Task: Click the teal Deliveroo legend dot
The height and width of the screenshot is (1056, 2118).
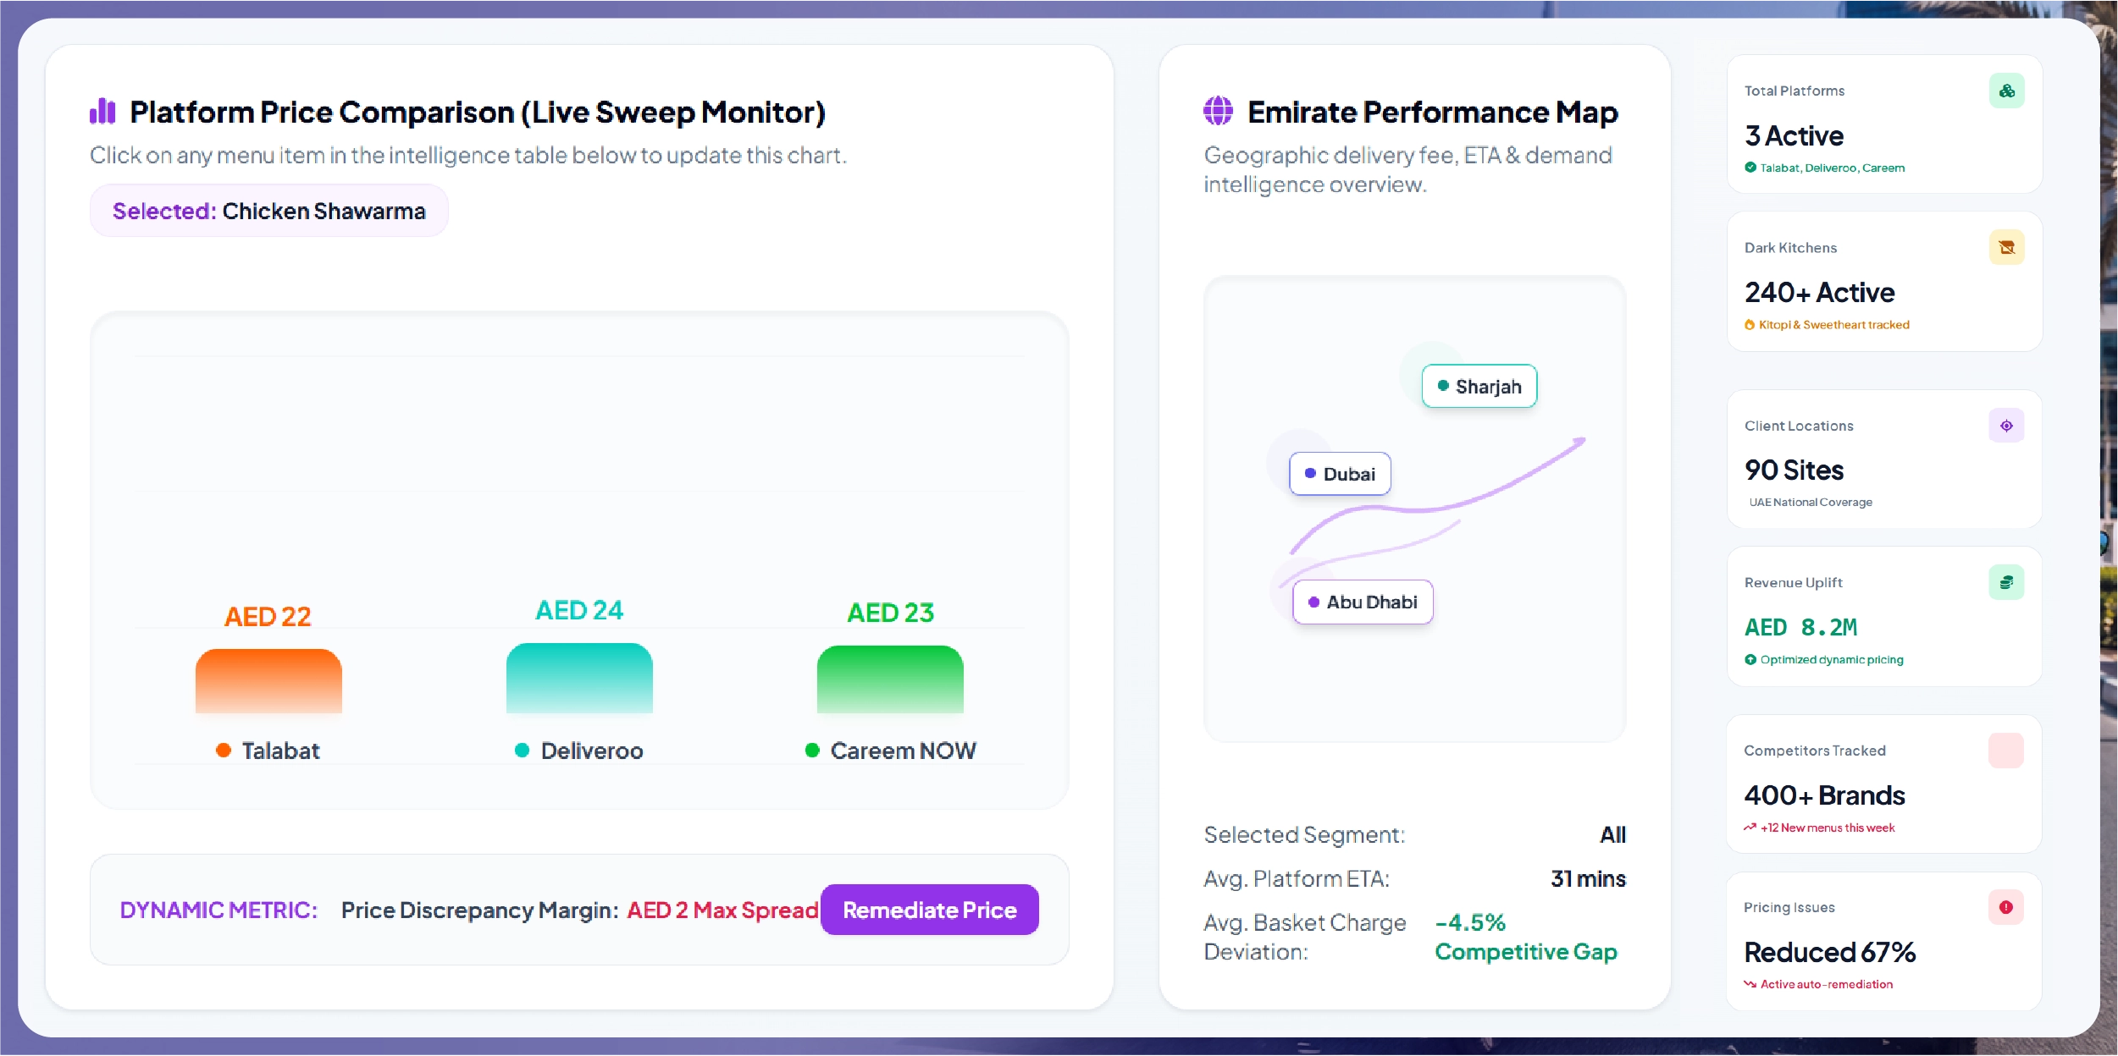Action: coord(523,751)
